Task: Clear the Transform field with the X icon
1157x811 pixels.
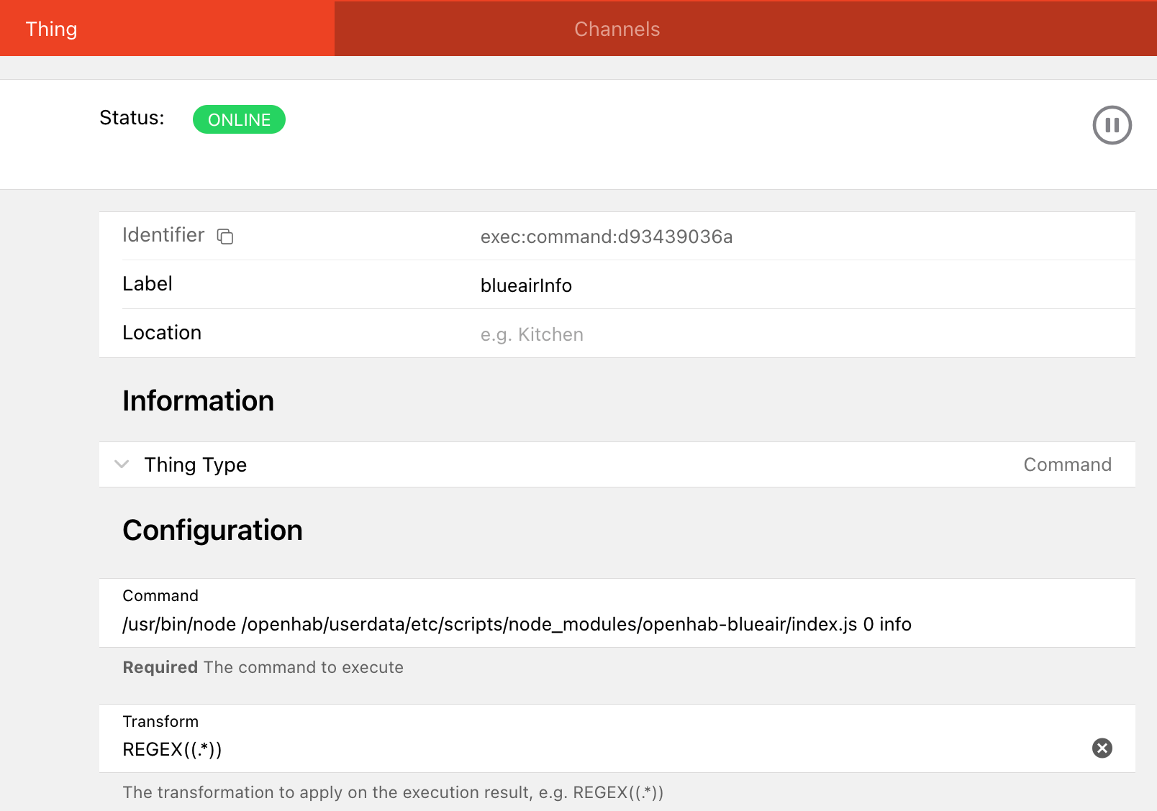Action: pos(1102,748)
